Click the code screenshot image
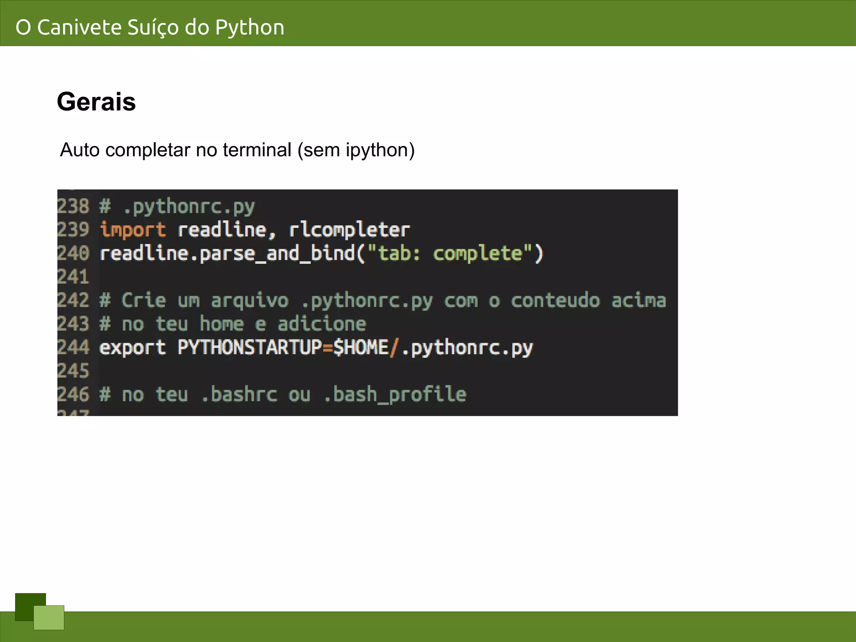 point(367,302)
